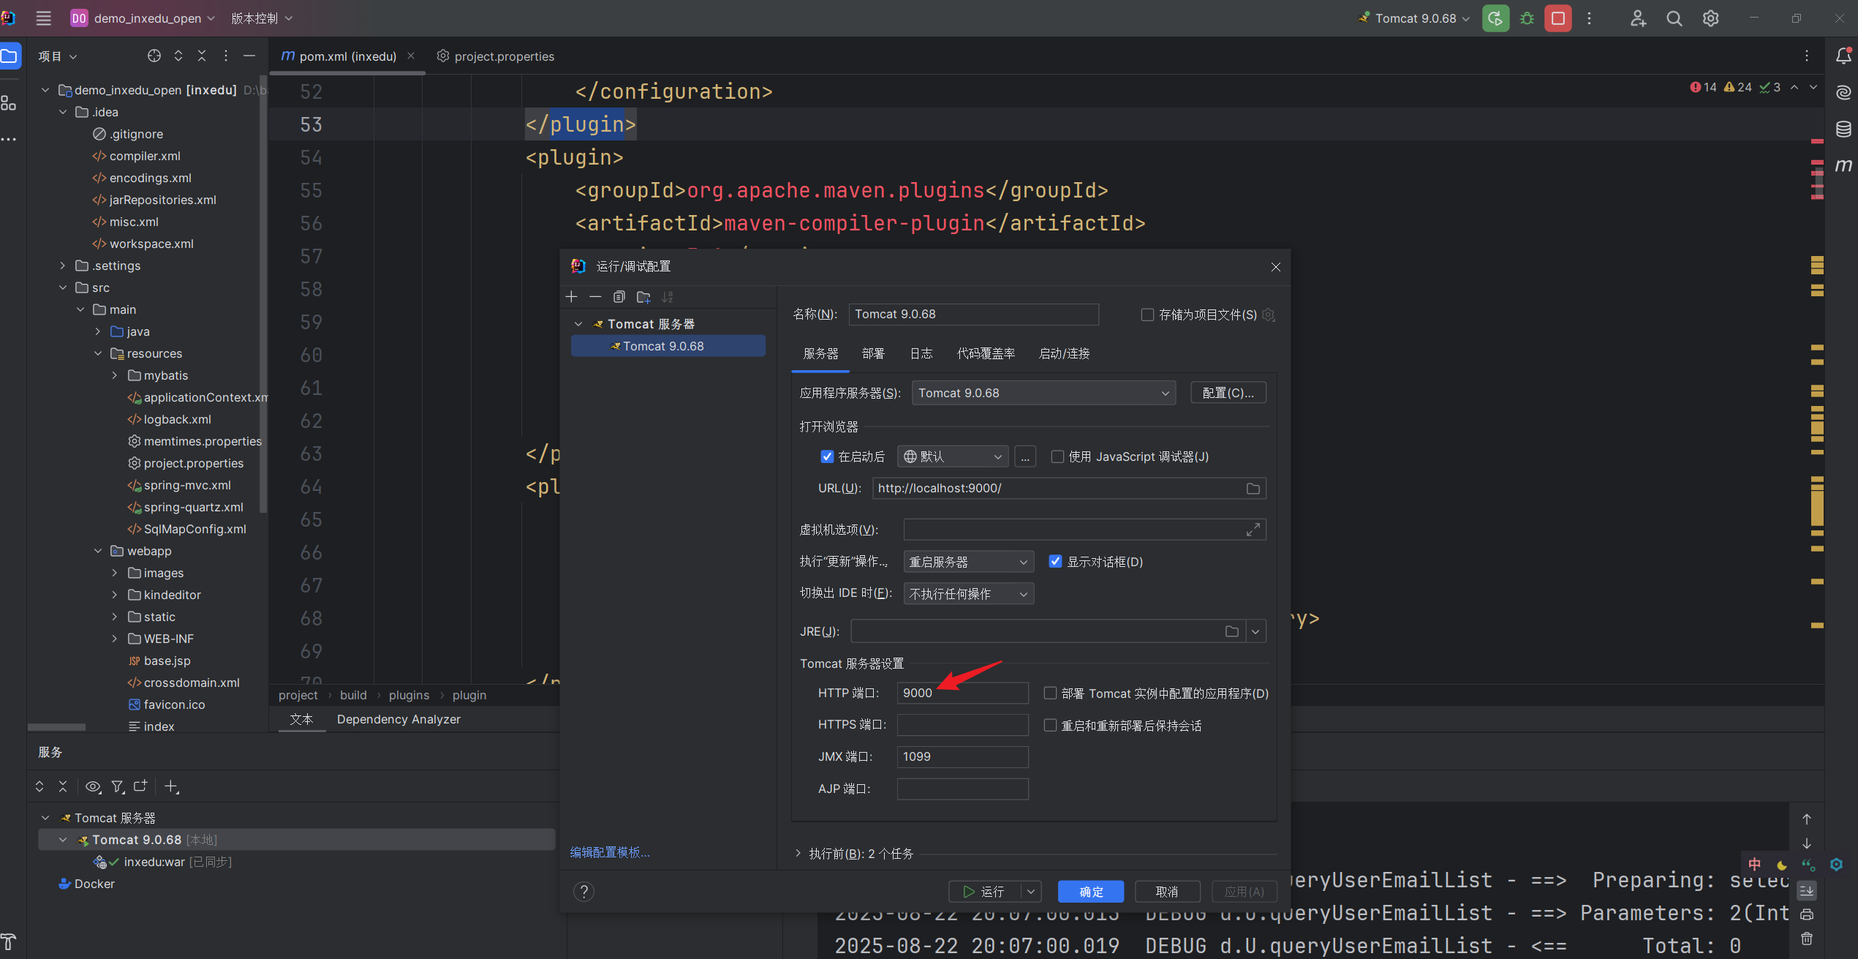This screenshot has width=1858, height=959.
Task: Click the Debug bug icon
Action: coord(1527,18)
